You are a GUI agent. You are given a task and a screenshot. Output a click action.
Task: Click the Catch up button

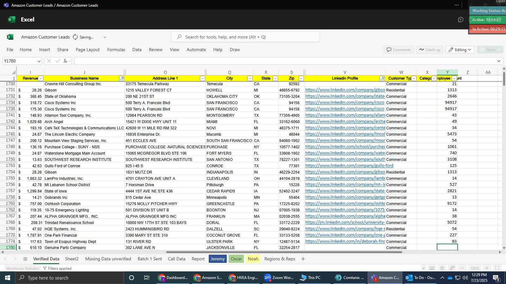coord(430,50)
